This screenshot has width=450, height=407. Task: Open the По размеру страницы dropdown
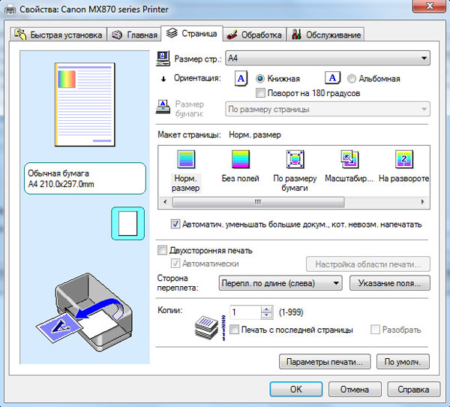[328, 109]
